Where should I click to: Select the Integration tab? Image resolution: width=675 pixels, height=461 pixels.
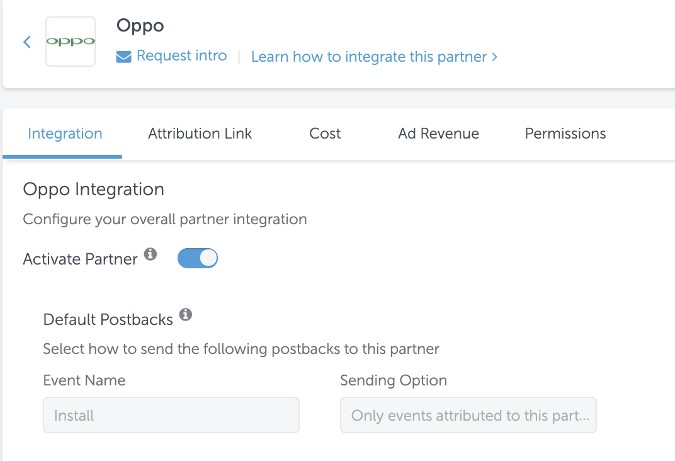coord(65,134)
